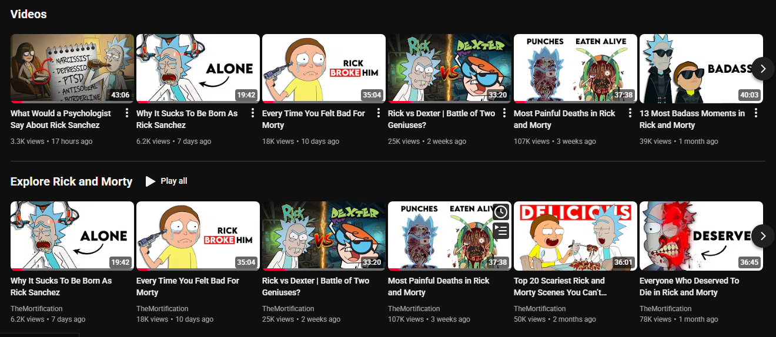Screen dimensions: 776x337
Task: Open Rick vs Dexter title in Videos row
Action: coord(441,119)
